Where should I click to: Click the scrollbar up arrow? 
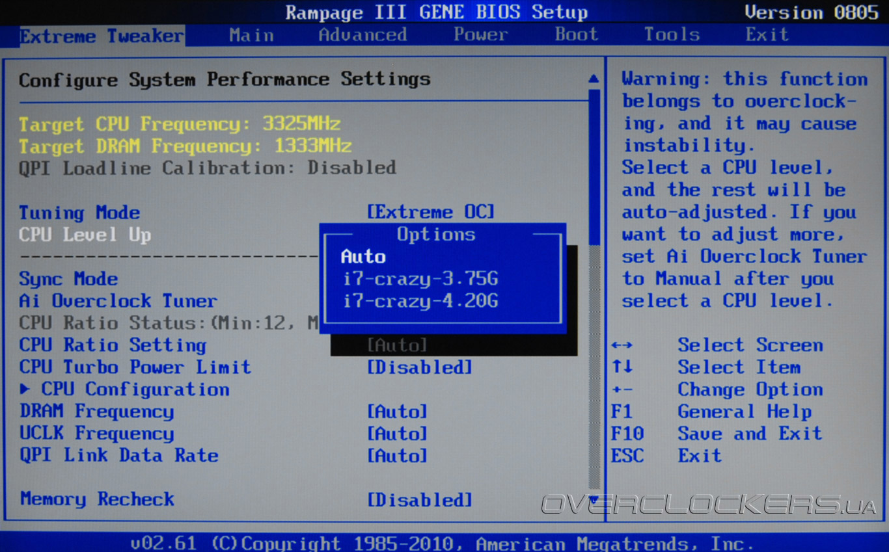[x=594, y=79]
